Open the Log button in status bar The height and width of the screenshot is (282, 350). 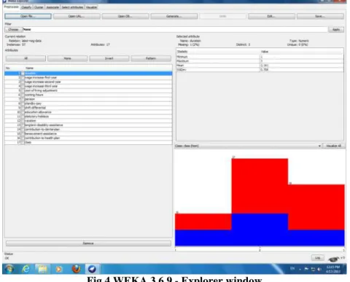[x=318, y=258]
